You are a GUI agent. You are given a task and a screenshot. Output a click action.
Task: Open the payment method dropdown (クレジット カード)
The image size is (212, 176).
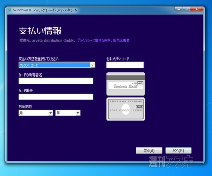tap(57, 65)
